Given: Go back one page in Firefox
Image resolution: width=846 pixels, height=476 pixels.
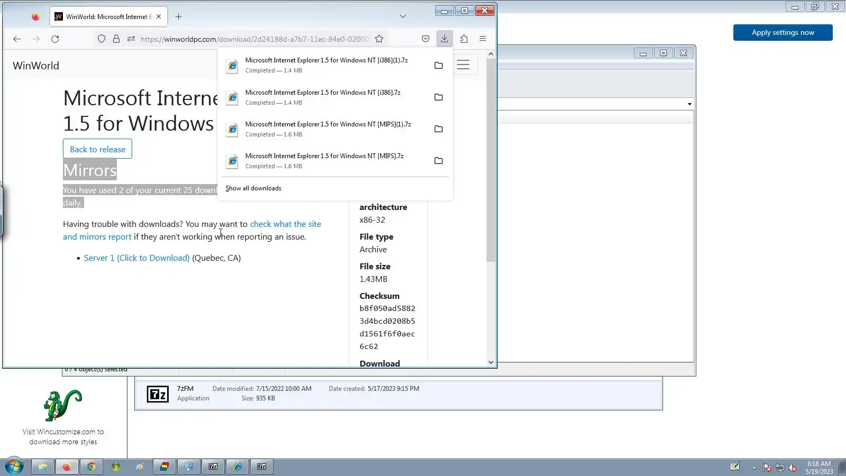Looking at the screenshot, I should [x=17, y=39].
